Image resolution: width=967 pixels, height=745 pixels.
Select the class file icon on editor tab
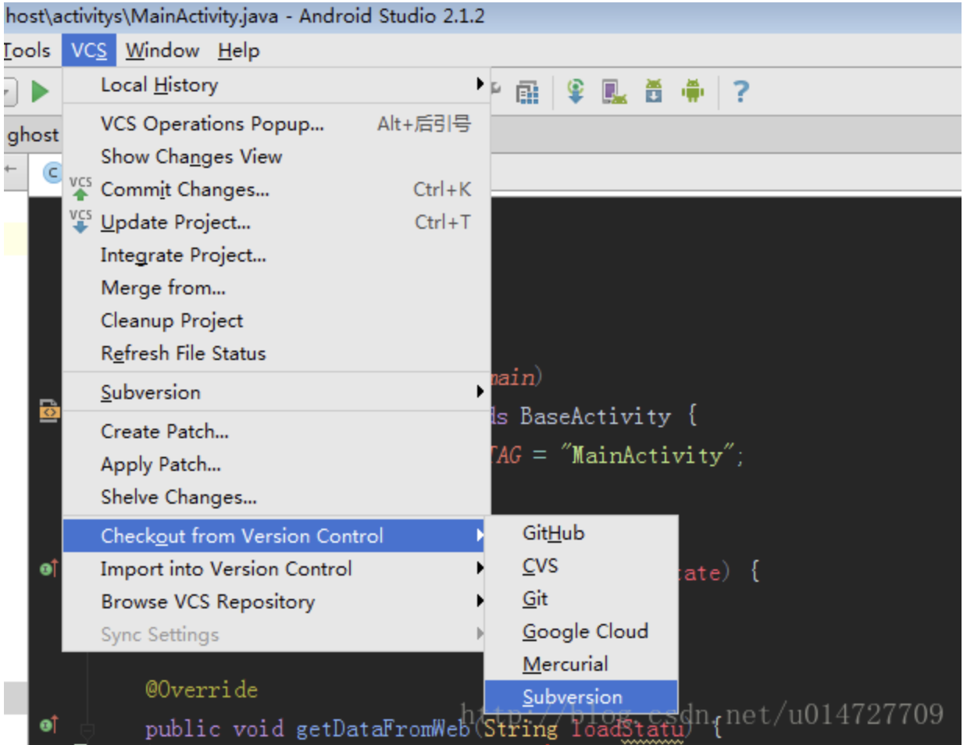[x=52, y=172]
